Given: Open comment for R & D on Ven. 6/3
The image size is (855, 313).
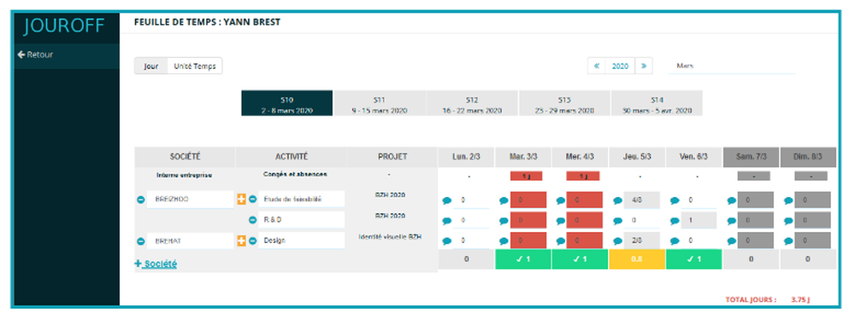Looking at the screenshot, I should tap(675, 221).
